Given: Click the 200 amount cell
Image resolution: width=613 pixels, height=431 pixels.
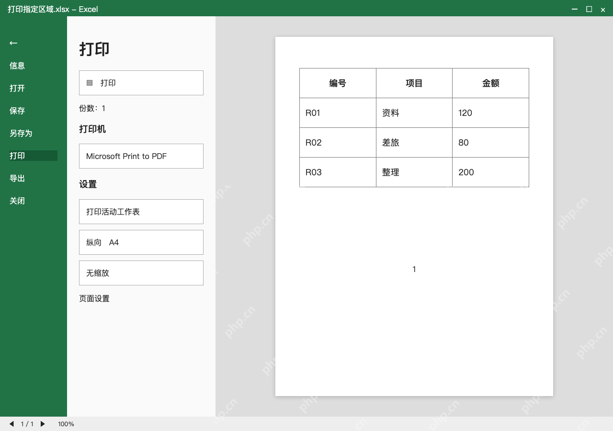Looking at the screenshot, I should 491,172.
